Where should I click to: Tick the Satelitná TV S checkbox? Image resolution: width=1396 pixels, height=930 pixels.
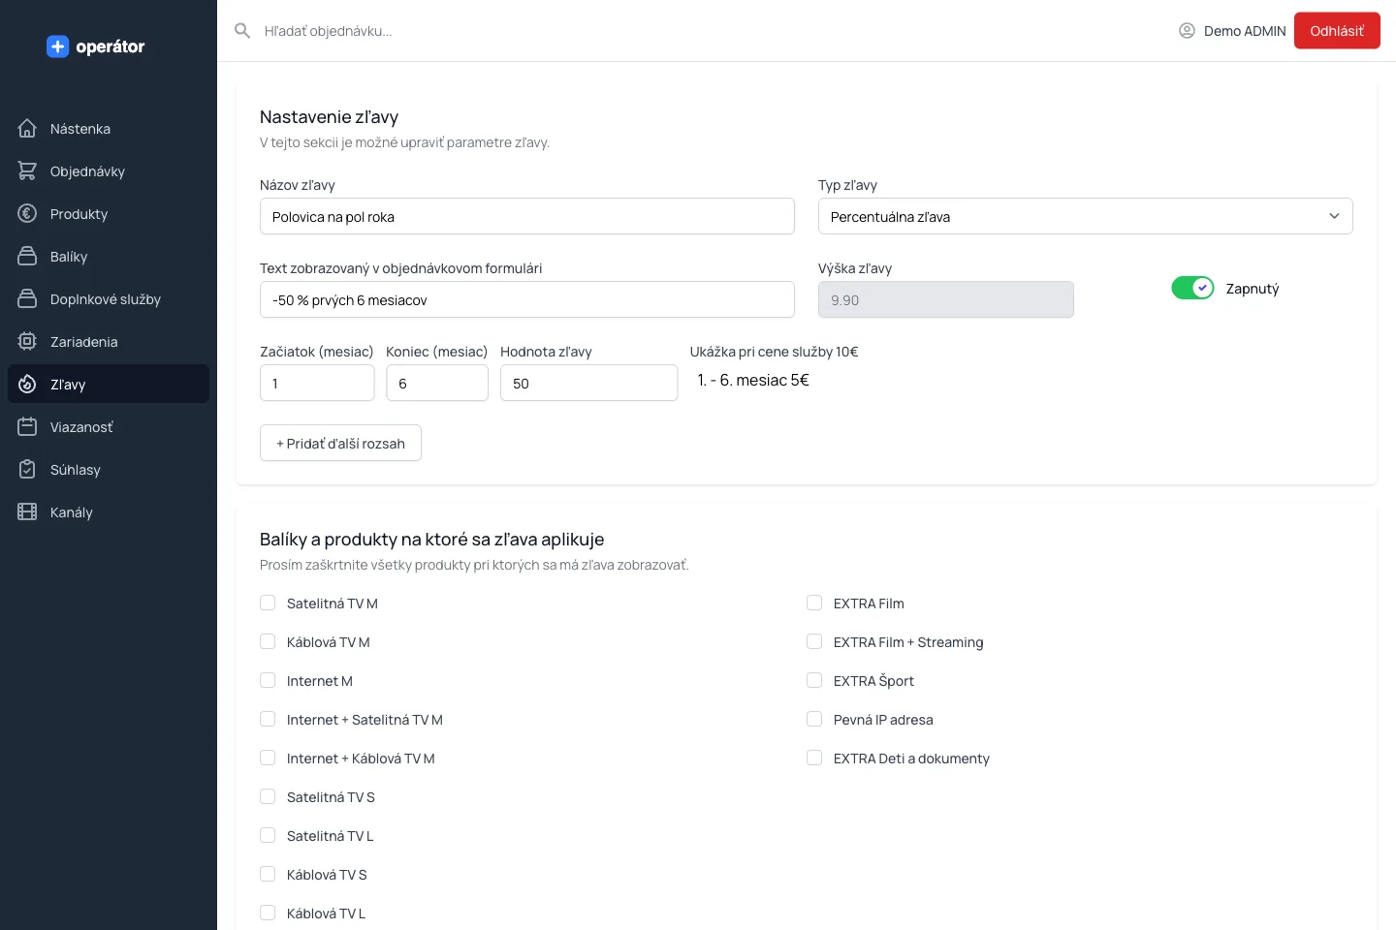(x=268, y=796)
